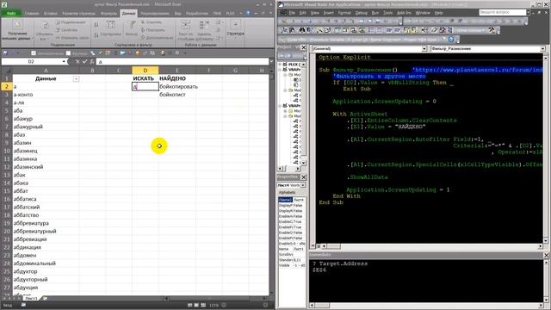
Task: Click the Текст по столбцам icon
Action: (185, 25)
